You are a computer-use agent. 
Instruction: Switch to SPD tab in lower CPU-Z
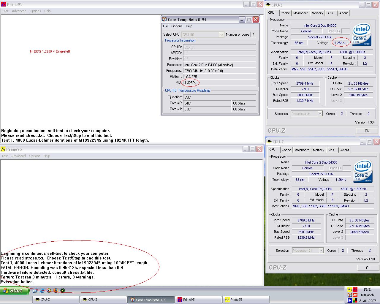point(331,150)
